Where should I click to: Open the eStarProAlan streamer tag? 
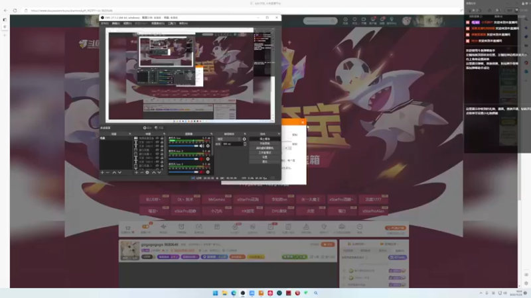point(373,211)
